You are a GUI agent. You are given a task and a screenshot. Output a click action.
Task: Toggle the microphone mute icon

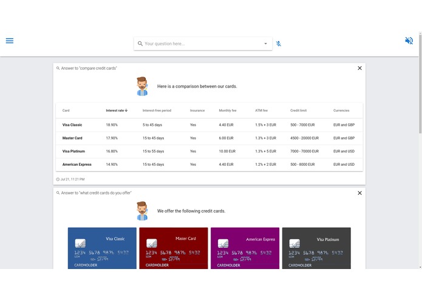279,44
